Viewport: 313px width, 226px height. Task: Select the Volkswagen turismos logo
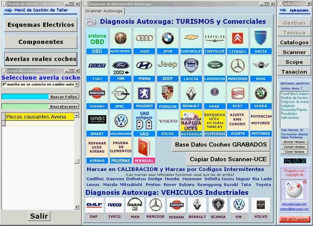[120, 120]
